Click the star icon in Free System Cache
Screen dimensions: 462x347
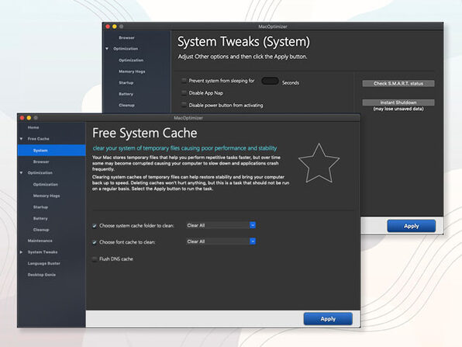319,163
